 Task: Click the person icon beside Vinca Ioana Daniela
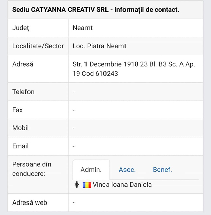pyautogui.click(x=77, y=185)
